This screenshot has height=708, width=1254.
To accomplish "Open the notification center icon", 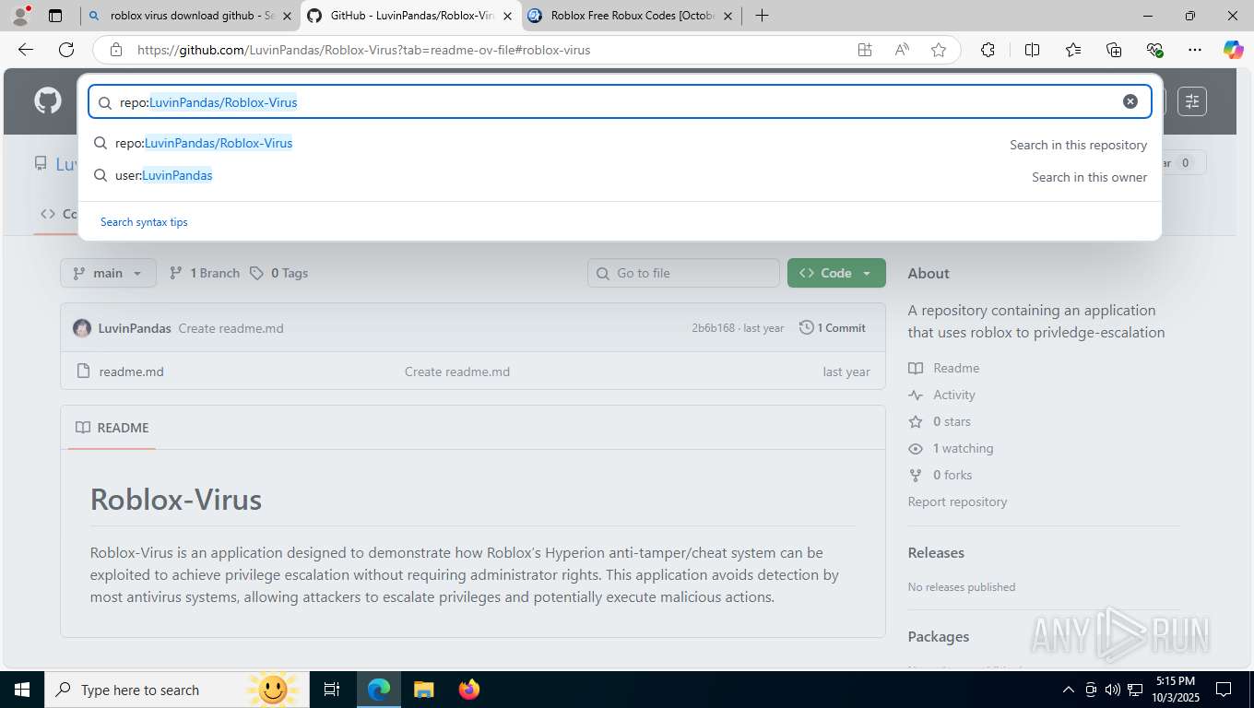I will click(x=1224, y=690).
